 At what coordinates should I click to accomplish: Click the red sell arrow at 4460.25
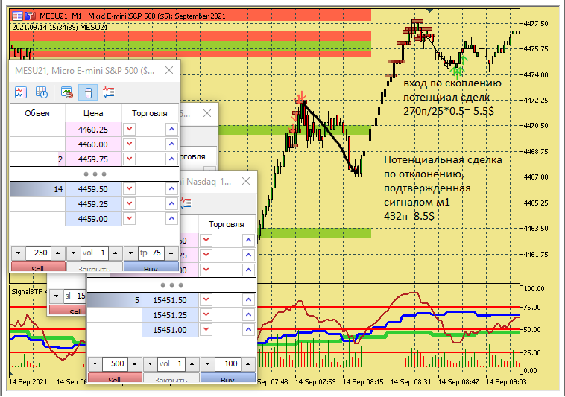130,129
